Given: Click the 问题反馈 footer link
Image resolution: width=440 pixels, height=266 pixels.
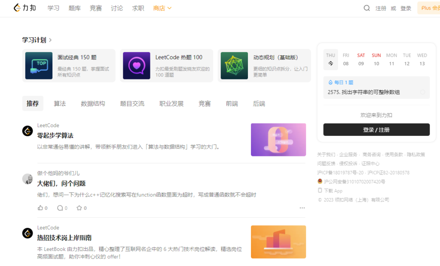Looking at the screenshot, I should point(326,164).
